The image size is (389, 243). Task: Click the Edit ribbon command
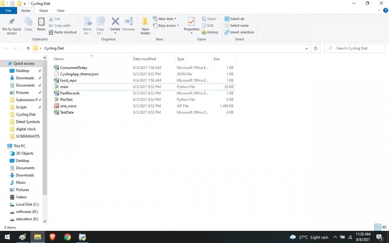click(x=208, y=26)
